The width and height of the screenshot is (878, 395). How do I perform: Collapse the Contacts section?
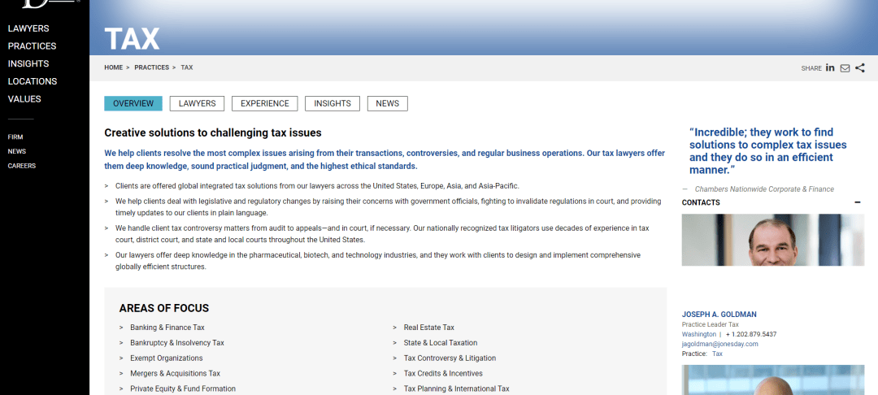tap(858, 202)
